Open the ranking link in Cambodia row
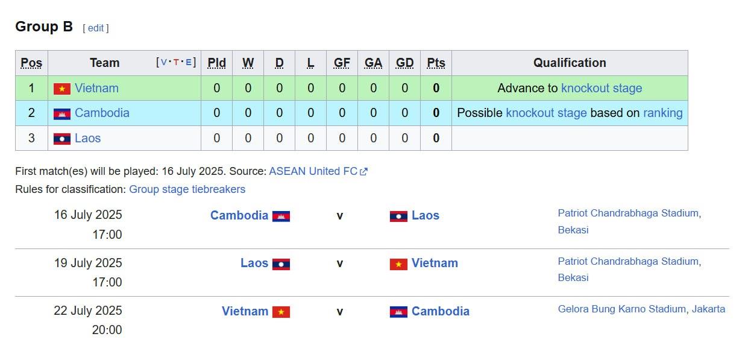751x357 pixels. coord(663,113)
